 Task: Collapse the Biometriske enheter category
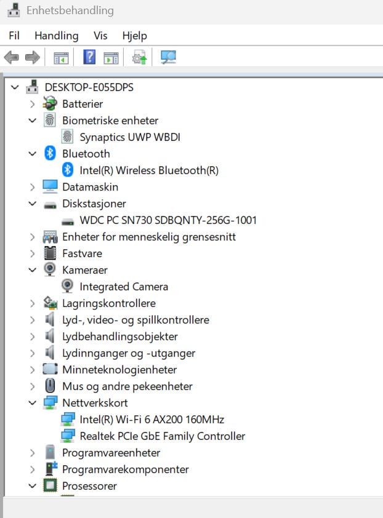[x=32, y=121]
